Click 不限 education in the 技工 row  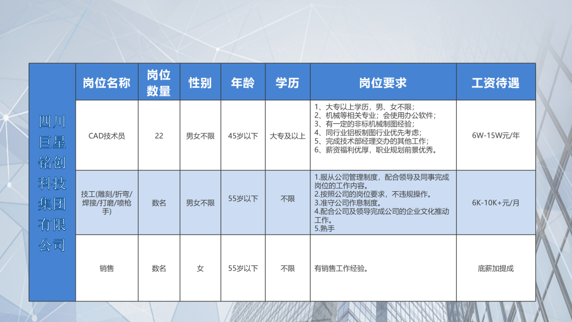288,199
